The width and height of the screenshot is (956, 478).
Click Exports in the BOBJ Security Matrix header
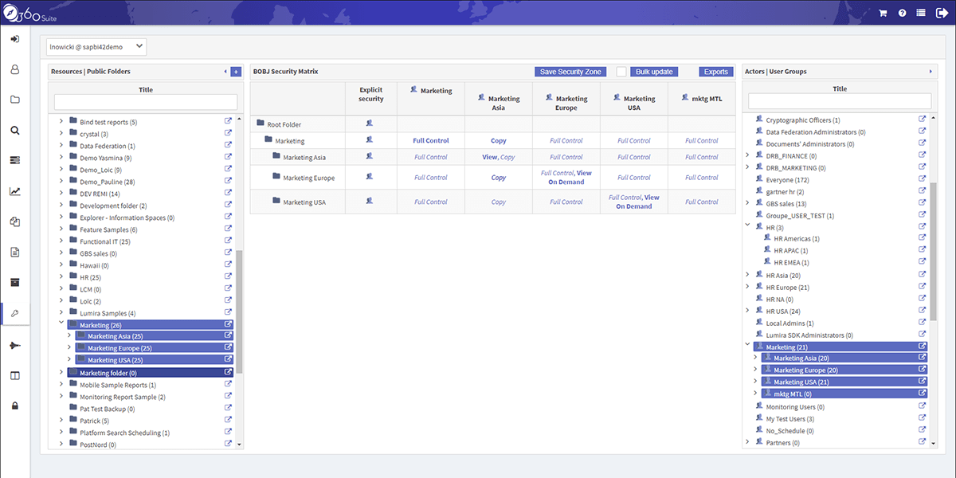pos(715,71)
